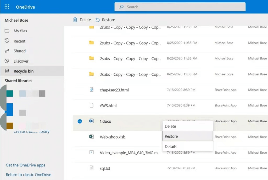Screen dimensions: 268x180
Task: Click the Excel icon beside Web-shop.xlsb
Action: 91,137
